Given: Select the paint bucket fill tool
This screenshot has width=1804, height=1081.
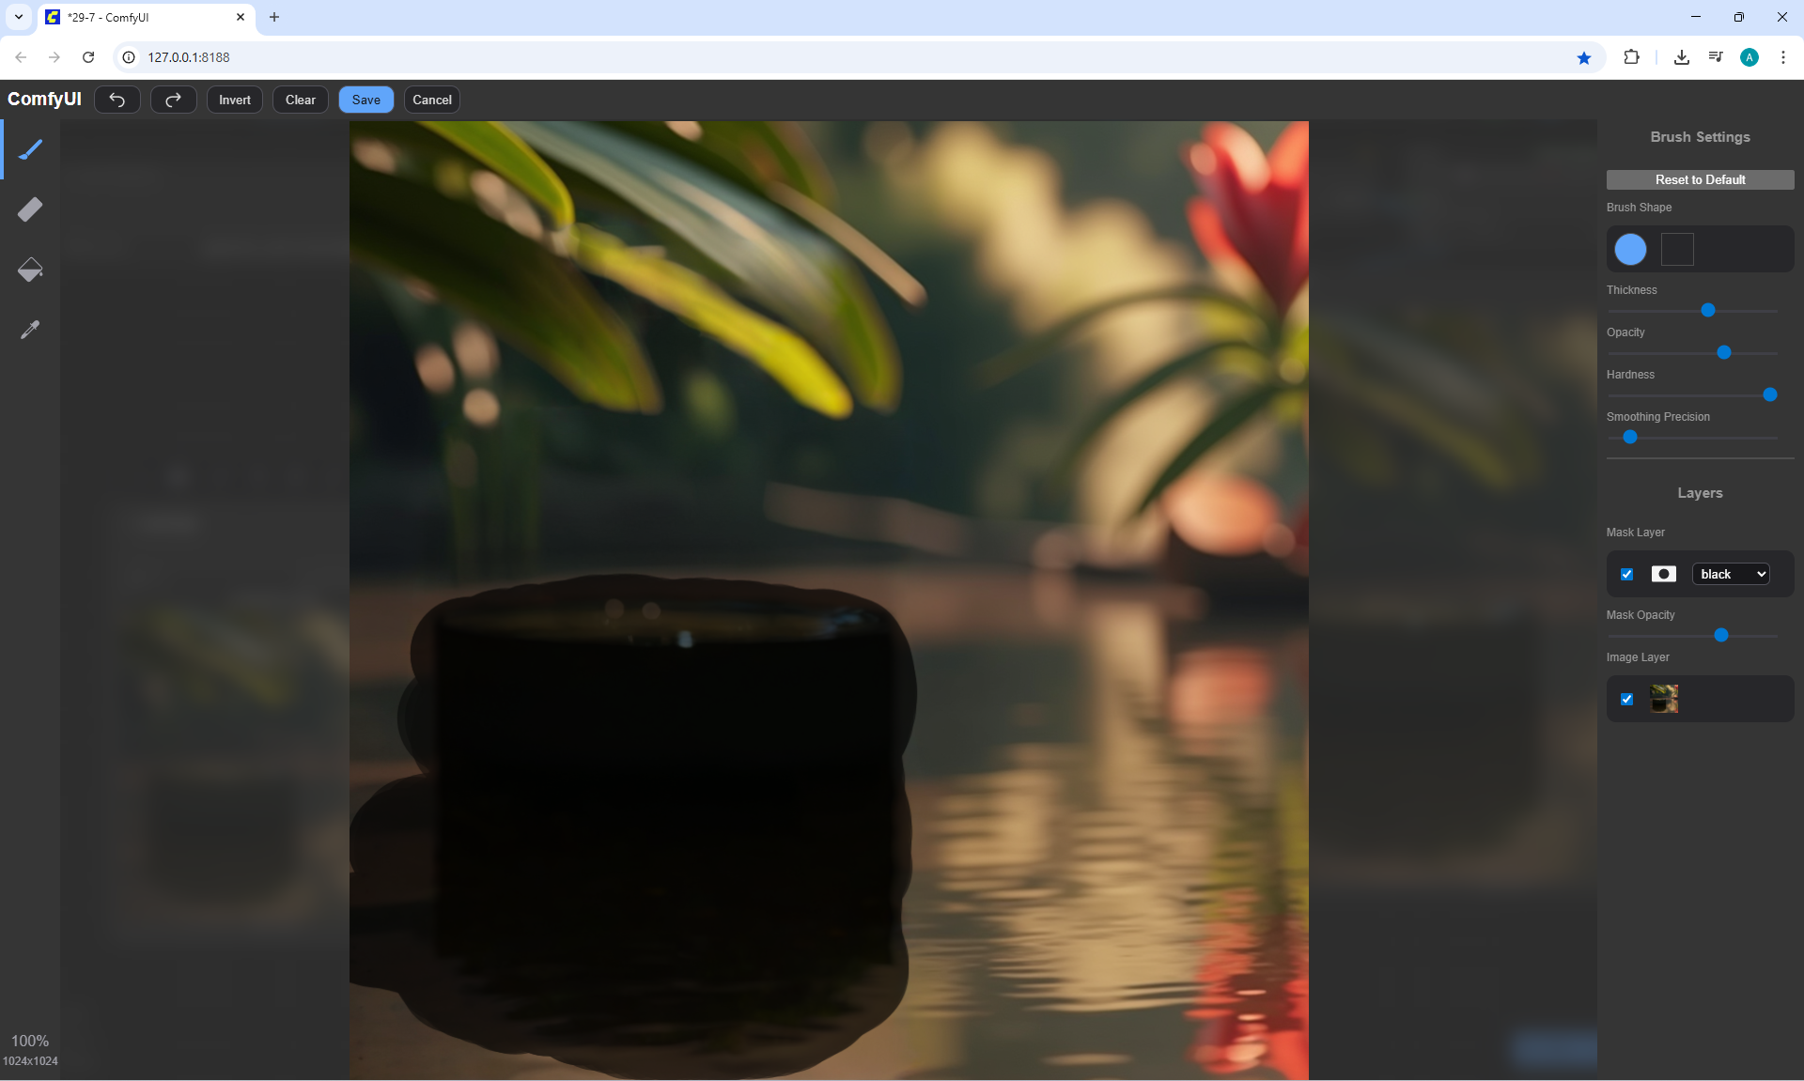Looking at the screenshot, I should (x=30, y=270).
